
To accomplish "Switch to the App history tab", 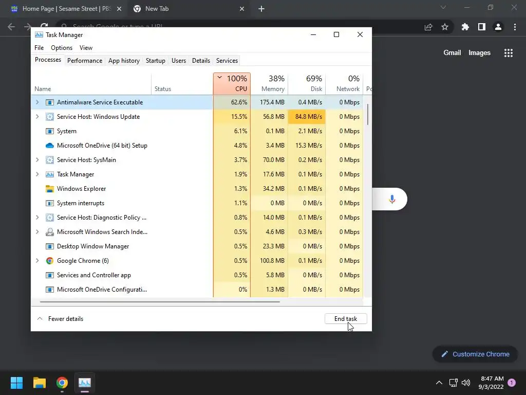I will [x=124, y=61].
